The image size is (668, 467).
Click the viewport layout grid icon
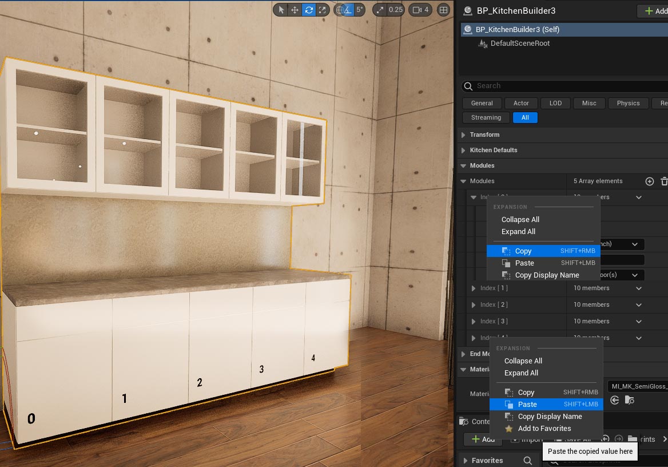[x=443, y=10]
